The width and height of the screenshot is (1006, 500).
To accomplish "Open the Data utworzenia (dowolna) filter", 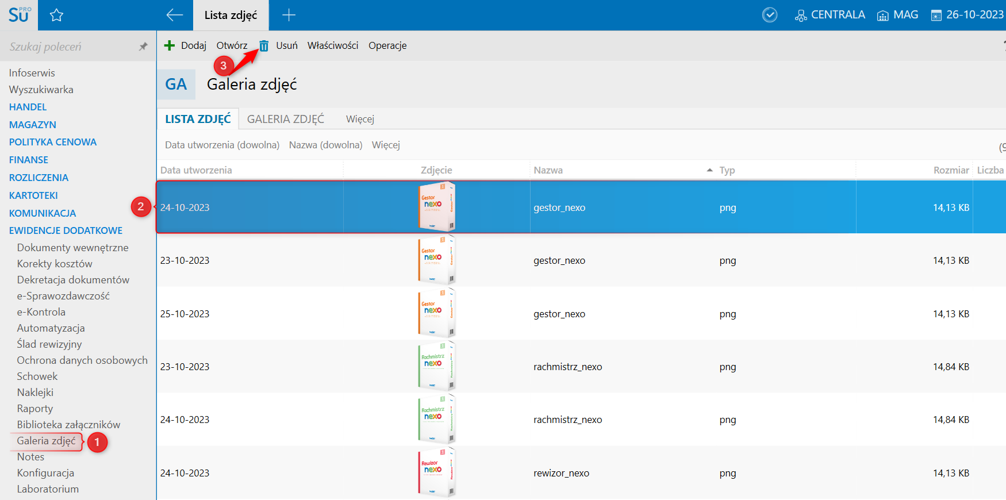I will [222, 145].
